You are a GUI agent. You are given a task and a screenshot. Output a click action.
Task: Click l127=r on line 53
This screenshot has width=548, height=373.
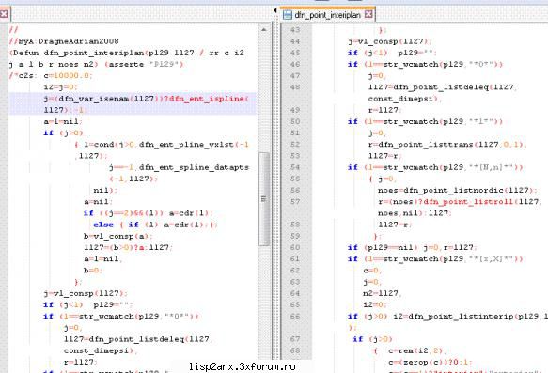384,156
